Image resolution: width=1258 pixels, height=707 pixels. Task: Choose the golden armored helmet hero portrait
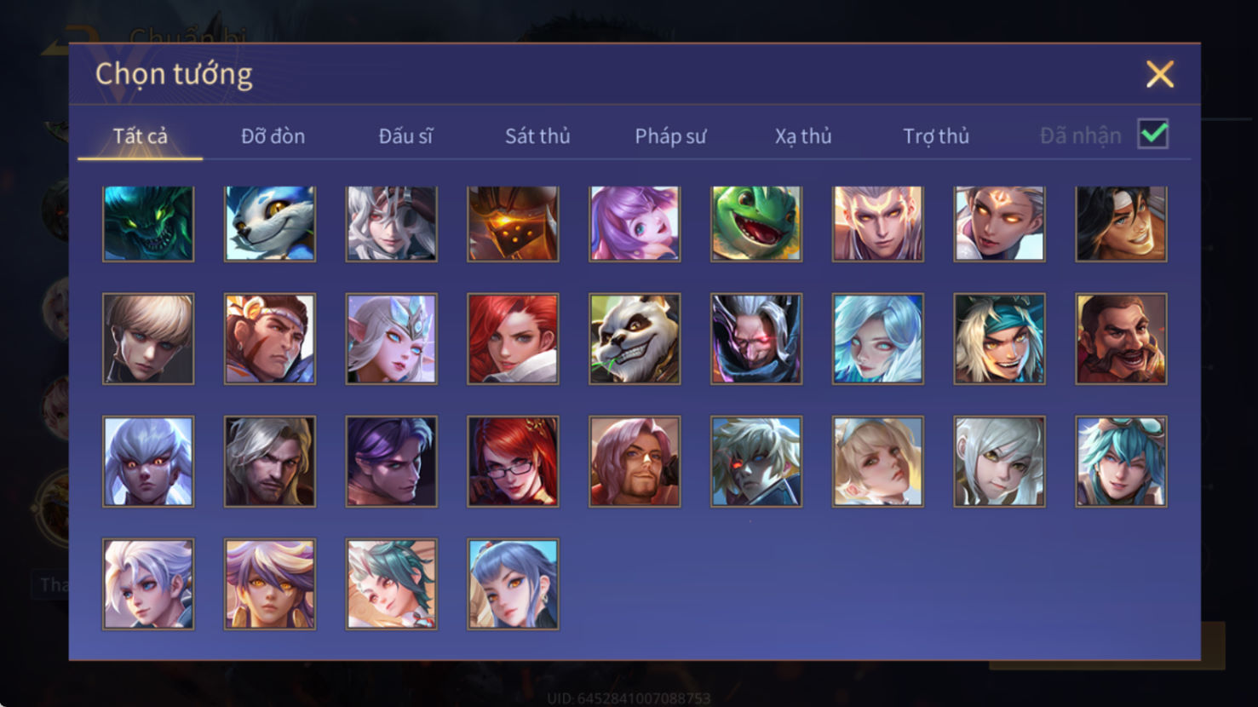[513, 223]
